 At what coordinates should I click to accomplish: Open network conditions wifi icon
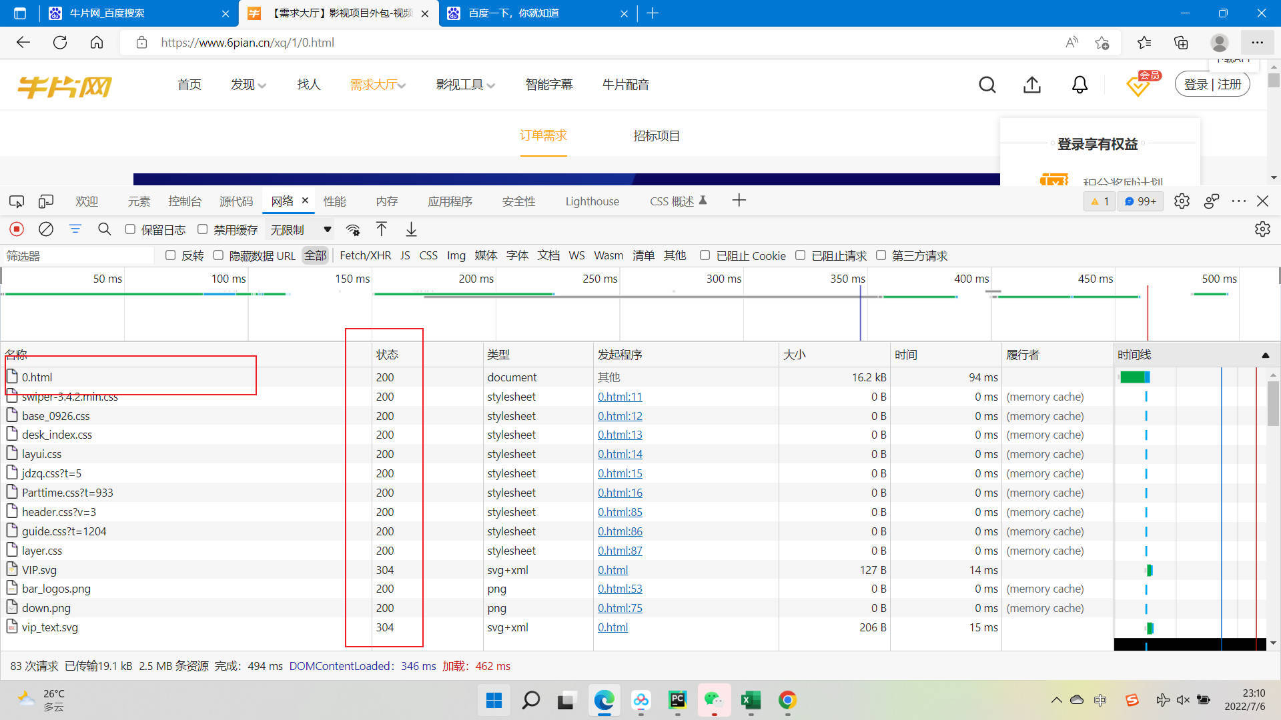pyautogui.click(x=353, y=230)
